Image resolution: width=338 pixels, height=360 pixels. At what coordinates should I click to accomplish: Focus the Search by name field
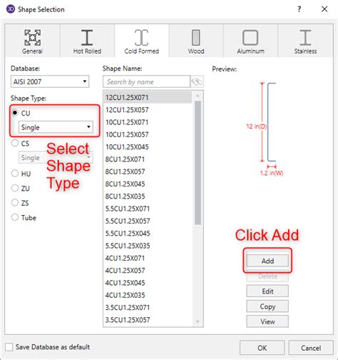pyautogui.click(x=146, y=82)
